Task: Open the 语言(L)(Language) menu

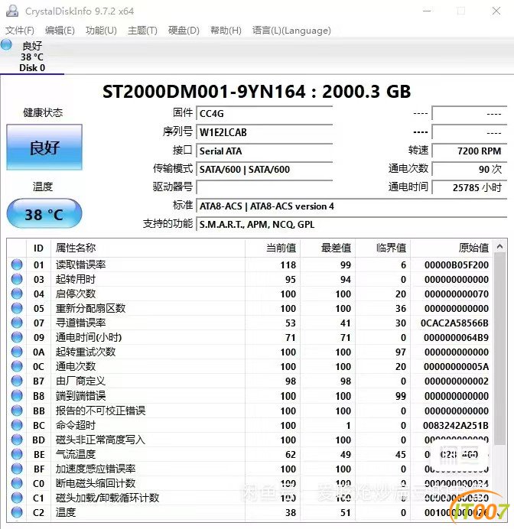Action: click(x=291, y=31)
